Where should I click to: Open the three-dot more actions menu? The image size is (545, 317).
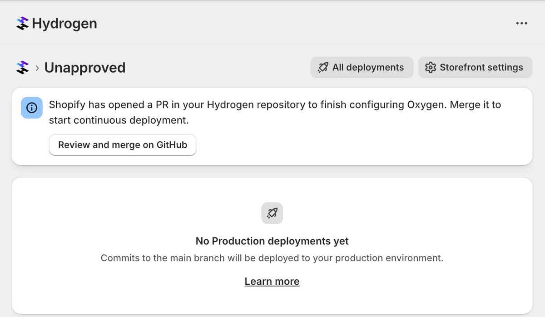(521, 24)
